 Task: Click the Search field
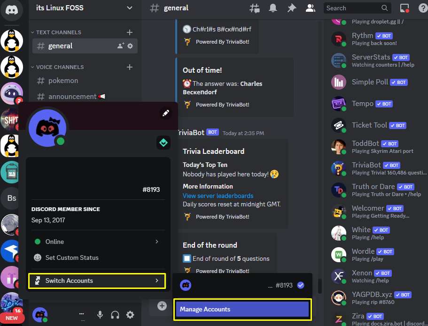click(x=357, y=8)
